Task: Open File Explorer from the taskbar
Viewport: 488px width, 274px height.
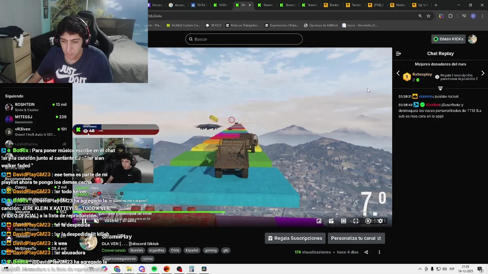Action: pyautogui.click(x=129, y=269)
